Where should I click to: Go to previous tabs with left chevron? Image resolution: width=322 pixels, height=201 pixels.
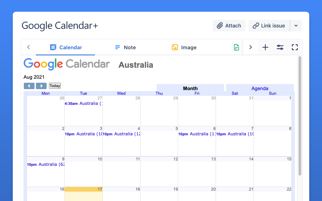coord(29,47)
